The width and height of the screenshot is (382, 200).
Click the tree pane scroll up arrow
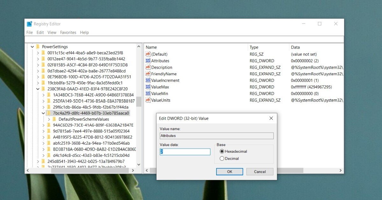point(138,46)
